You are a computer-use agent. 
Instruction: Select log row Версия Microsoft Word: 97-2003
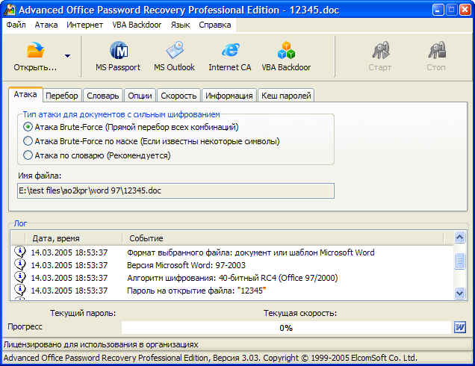pyautogui.click(x=232, y=265)
